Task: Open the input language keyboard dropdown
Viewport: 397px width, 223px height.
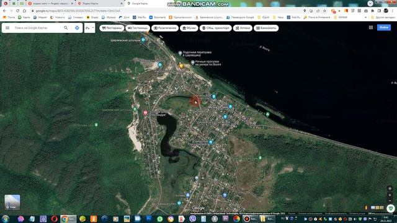Action: (89, 28)
